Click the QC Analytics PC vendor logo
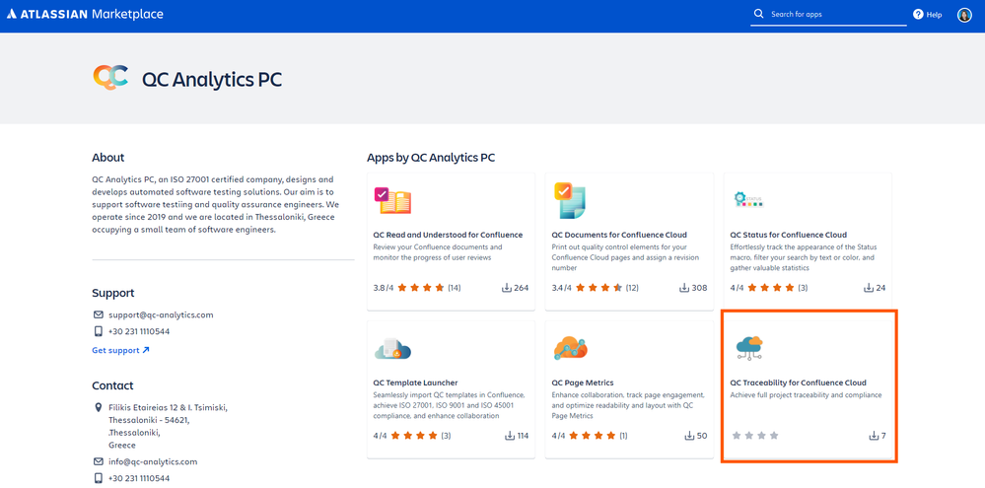The width and height of the screenshot is (985, 488). (110, 78)
